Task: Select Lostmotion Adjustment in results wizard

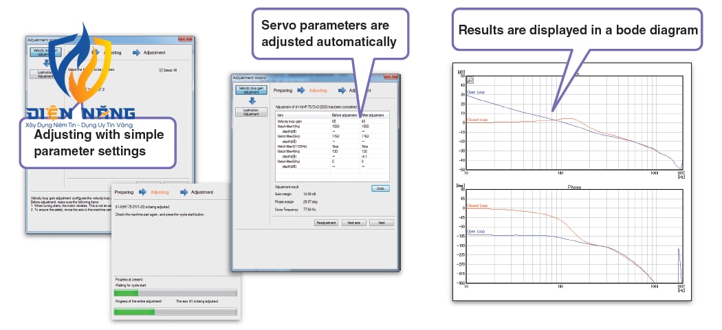Action: point(252,112)
